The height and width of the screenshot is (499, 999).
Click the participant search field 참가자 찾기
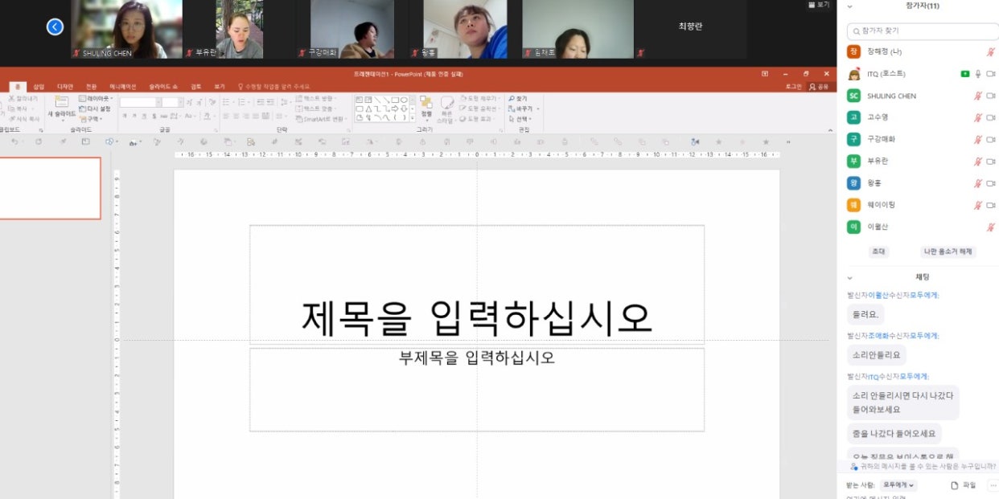(923, 31)
